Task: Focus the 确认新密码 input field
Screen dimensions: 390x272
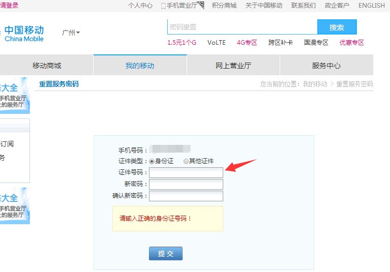Action: click(x=186, y=196)
